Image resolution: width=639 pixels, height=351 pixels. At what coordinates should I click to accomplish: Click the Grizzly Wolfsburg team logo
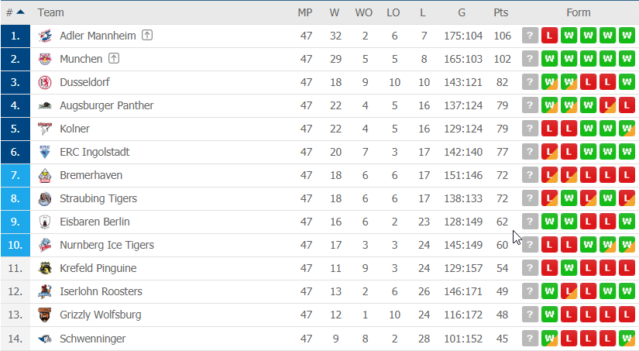click(45, 315)
